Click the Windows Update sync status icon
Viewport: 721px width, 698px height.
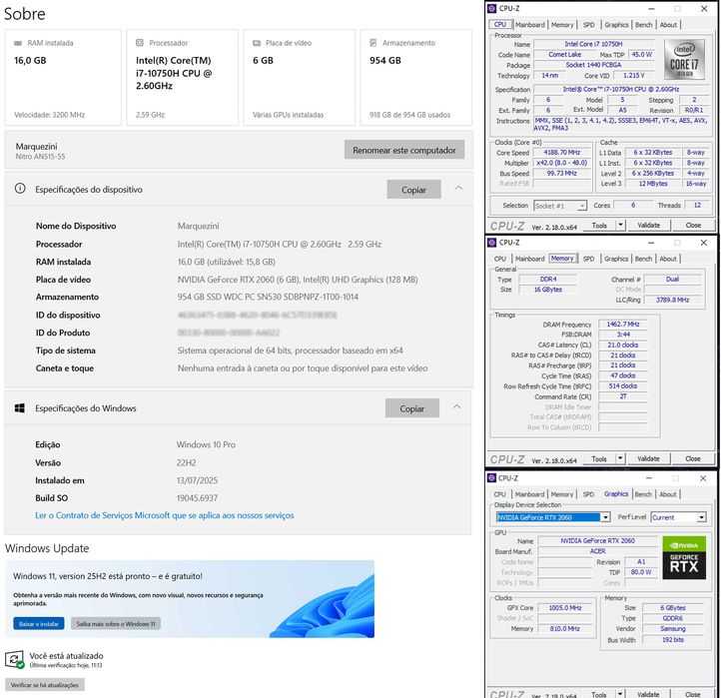[14, 660]
